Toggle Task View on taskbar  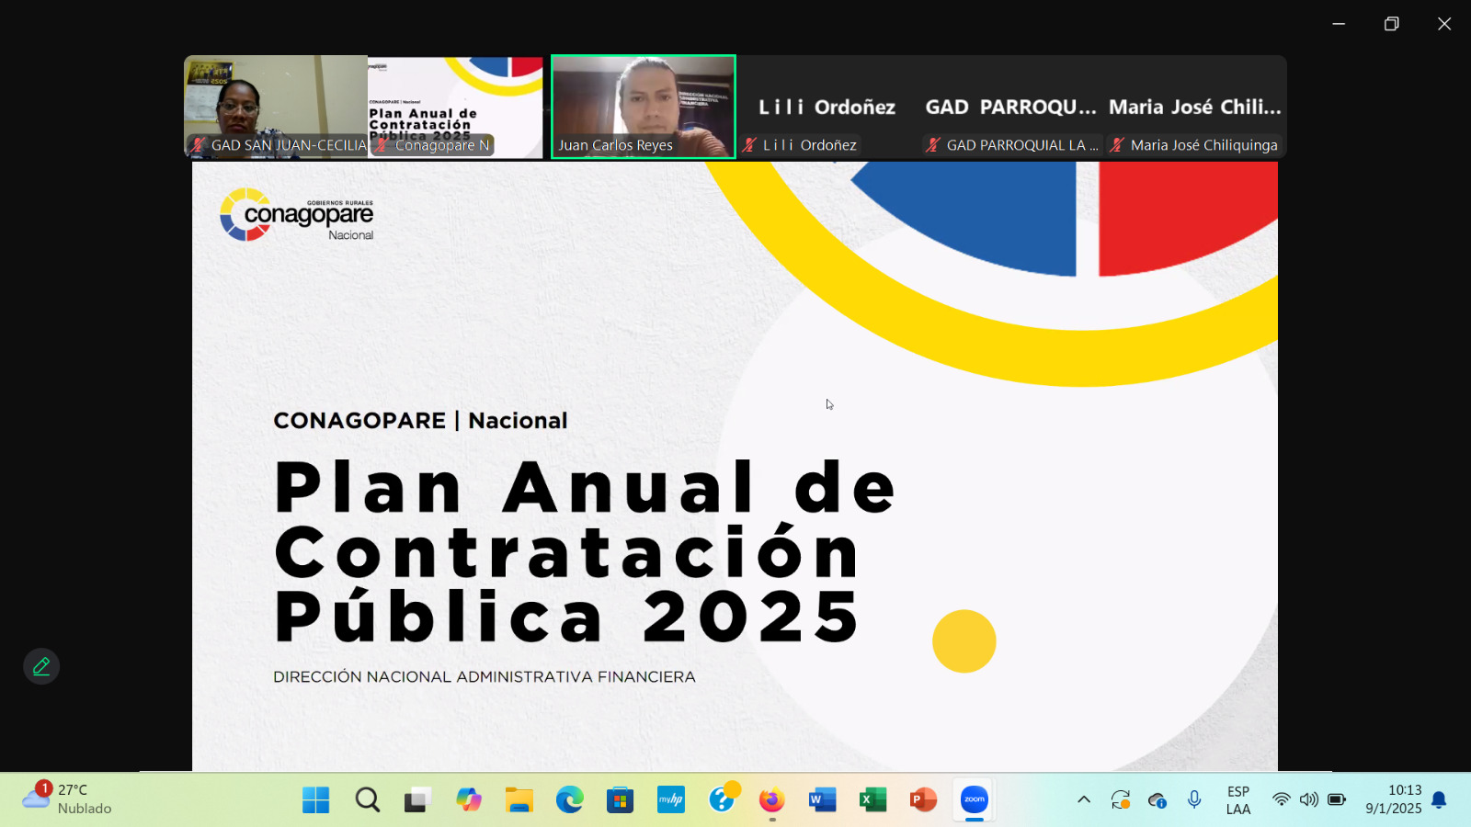417,799
